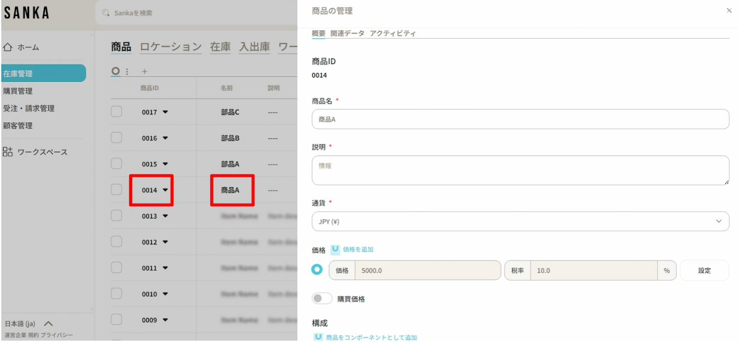
Task: Switch to the 関連データ tab
Action: coord(347,34)
